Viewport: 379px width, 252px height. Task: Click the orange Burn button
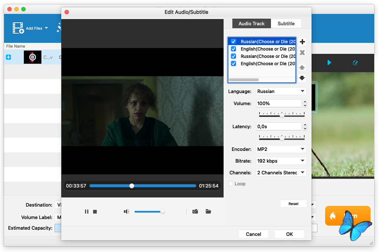pyautogui.click(x=347, y=216)
